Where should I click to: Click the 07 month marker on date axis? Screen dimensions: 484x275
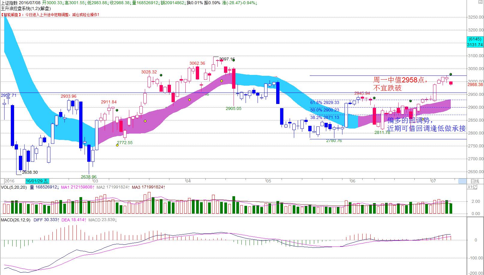(433, 181)
